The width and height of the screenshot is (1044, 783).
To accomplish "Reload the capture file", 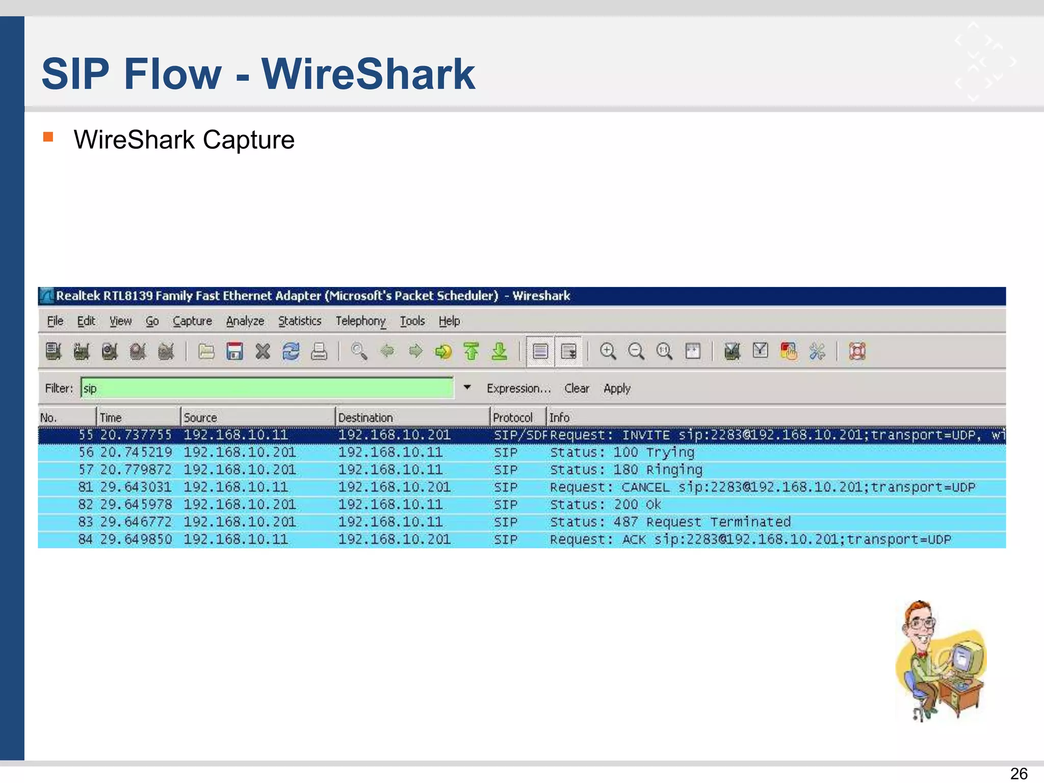I will (291, 351).
